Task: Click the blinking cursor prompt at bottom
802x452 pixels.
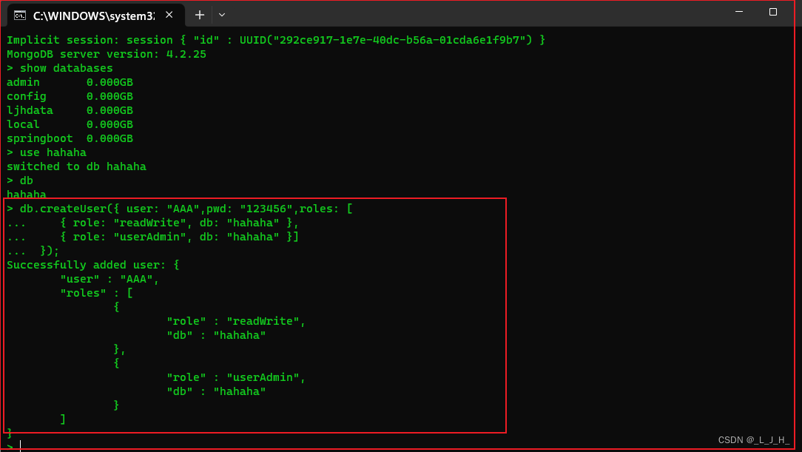Action: (x=14, y=446)
